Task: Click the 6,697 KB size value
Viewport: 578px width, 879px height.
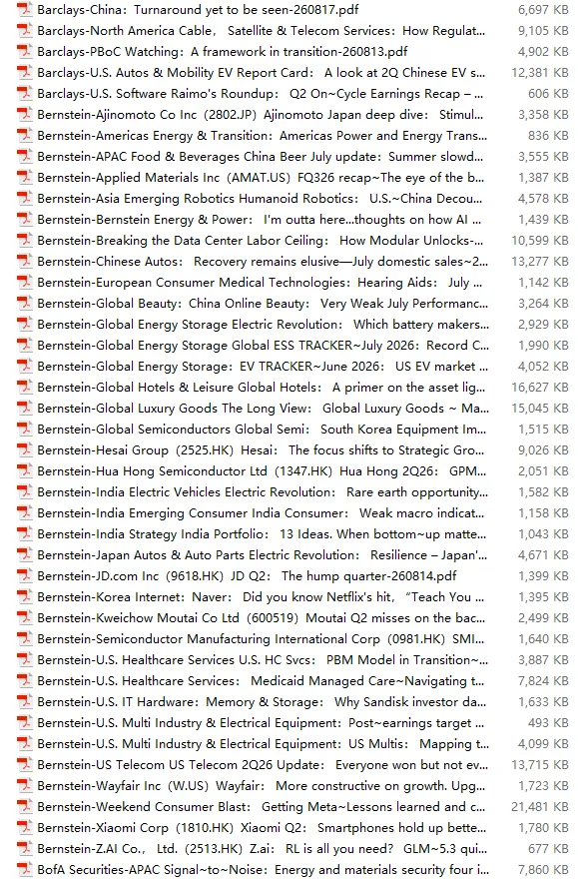Action: pos(543,10)
